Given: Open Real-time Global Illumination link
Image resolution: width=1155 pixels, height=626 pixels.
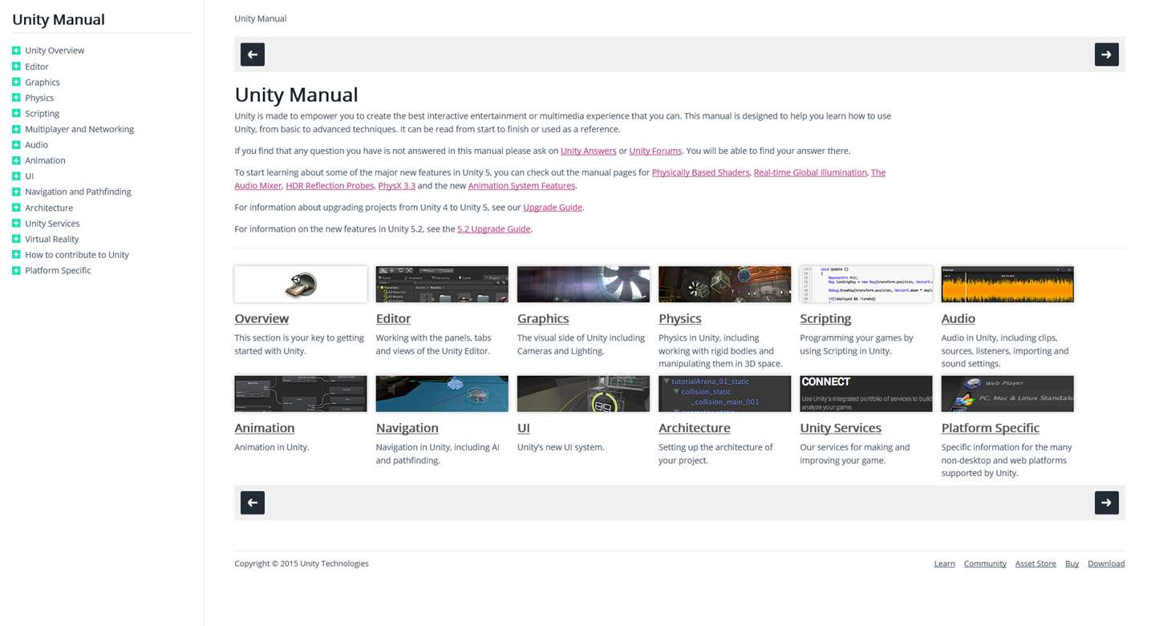Looking at the screenshot, I should 810,172.
